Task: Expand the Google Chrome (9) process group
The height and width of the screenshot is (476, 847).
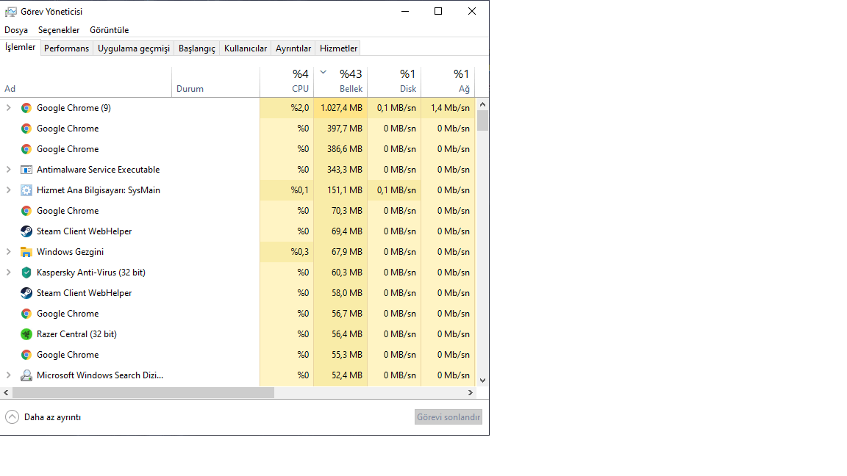Action: (9, 108)
